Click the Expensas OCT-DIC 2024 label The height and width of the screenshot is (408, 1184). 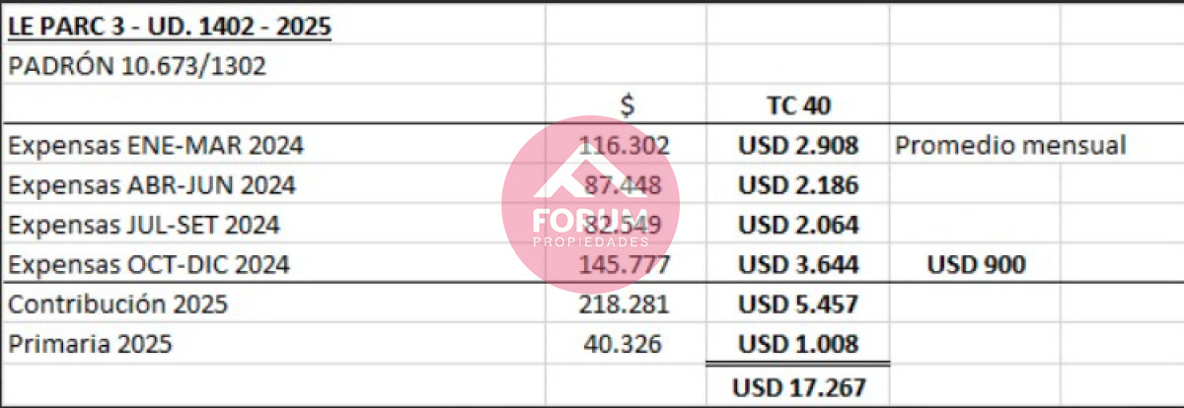(x=150, y=264)
